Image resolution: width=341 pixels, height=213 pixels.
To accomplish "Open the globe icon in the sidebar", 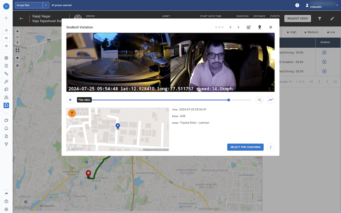I will pos(6,58).
